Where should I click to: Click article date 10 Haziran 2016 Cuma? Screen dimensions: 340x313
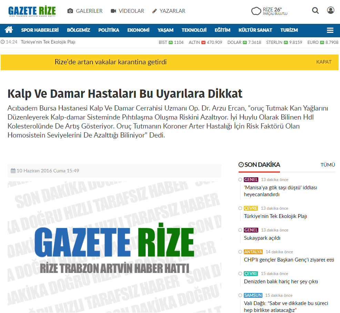click(x=48, y=171)
